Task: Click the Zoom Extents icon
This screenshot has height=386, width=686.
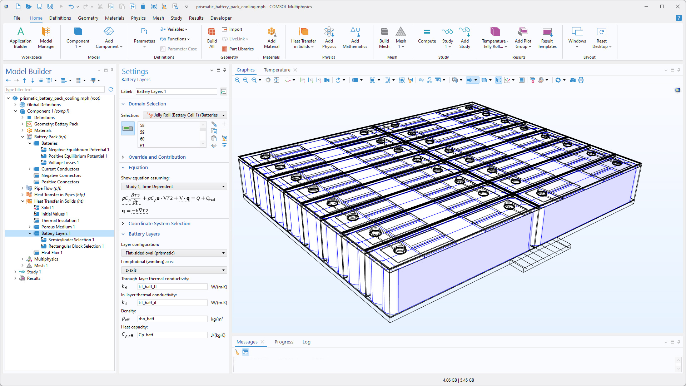Action: pos(276,80)
